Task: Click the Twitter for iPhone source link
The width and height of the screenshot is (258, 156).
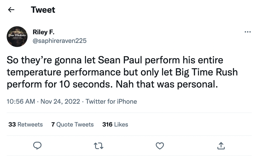Action: (x=111, y=101)
